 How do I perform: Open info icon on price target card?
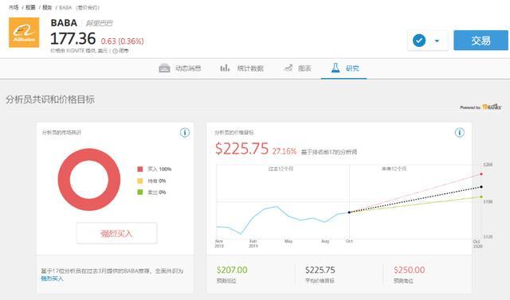(x=459, y=132)
